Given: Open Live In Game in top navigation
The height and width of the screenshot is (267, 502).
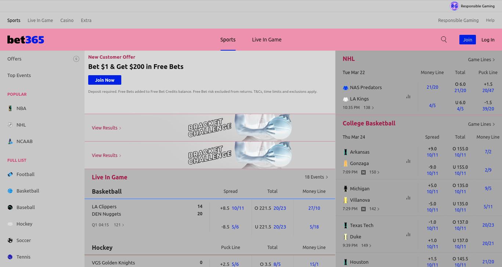Looking at the screenshot, I should coord(40,21).
